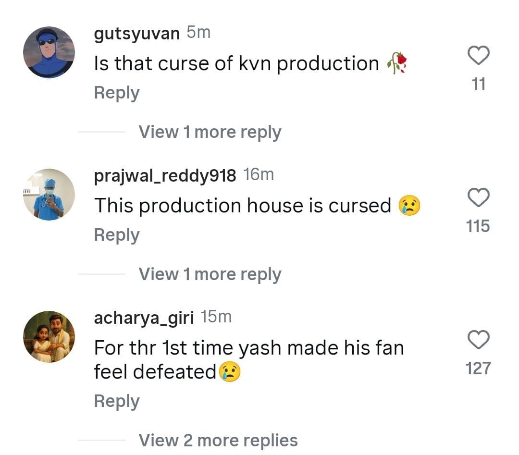Tap the 127 likes count

pyautogui.click(x=478, y=369)
